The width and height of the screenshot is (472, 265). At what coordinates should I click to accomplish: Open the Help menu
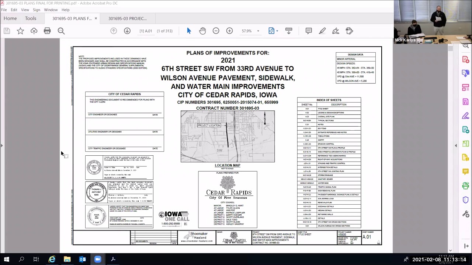(x=65, y=10)
